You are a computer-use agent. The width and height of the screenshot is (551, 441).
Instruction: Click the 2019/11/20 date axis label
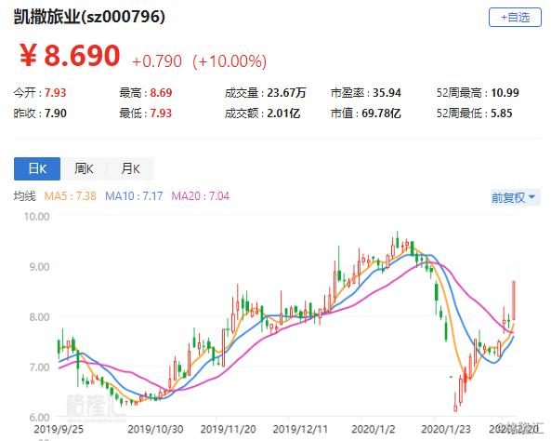[x=228, y=429]
